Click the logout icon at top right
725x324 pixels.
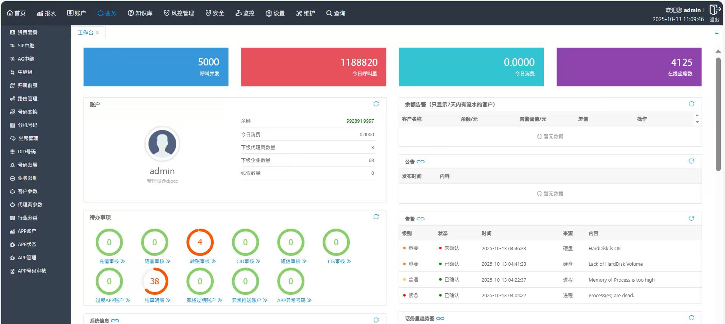click(x=714, y=10)
